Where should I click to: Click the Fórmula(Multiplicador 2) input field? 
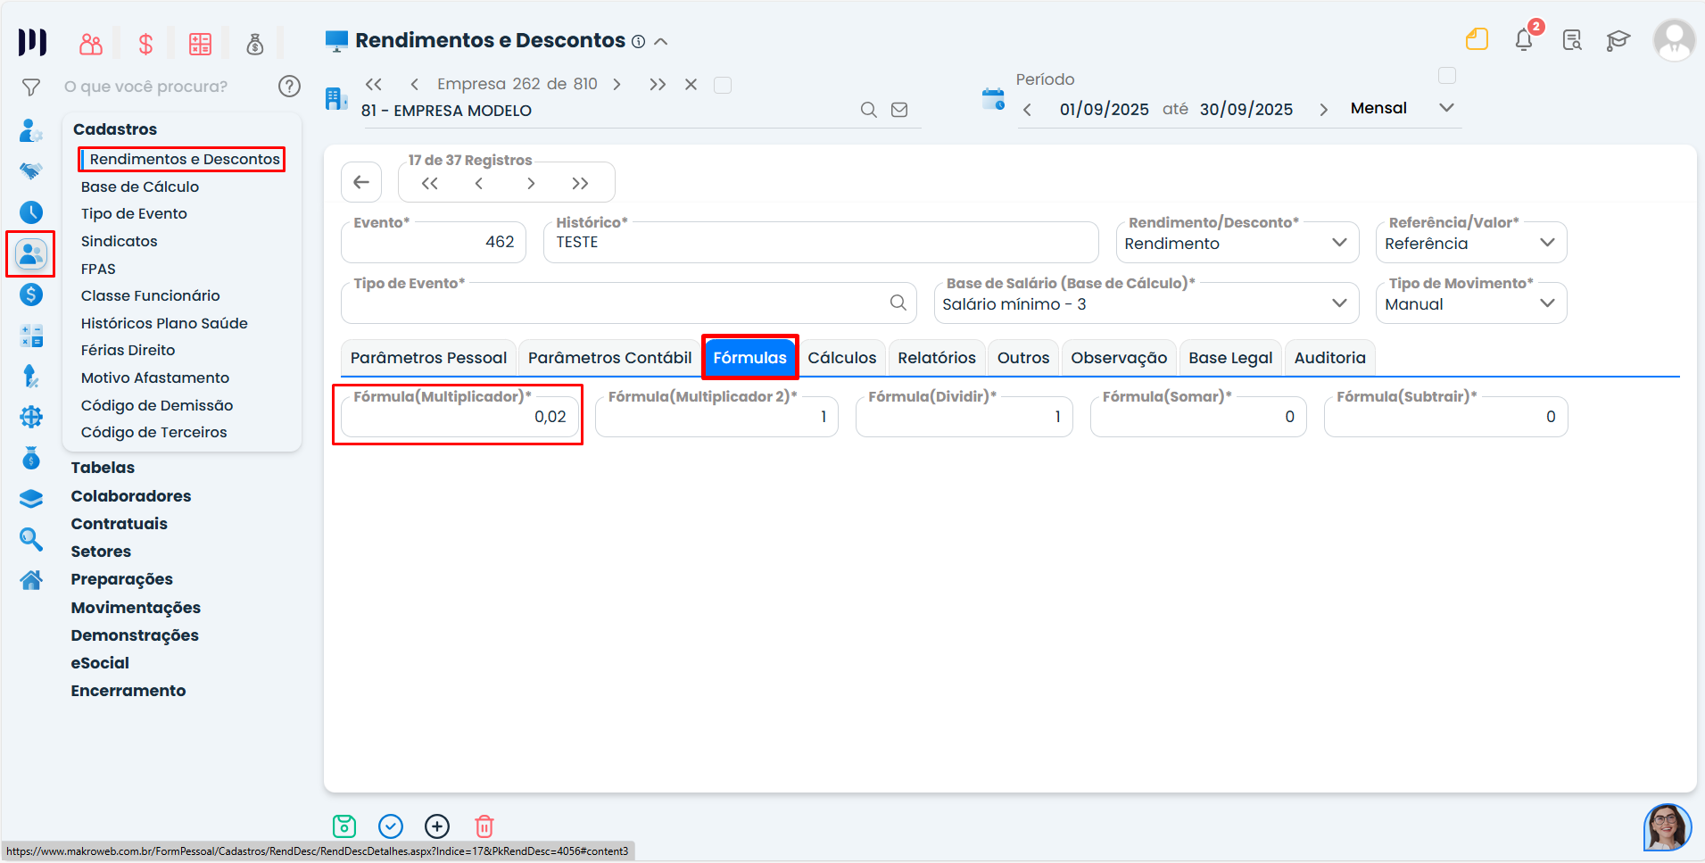tap(716, 417)
